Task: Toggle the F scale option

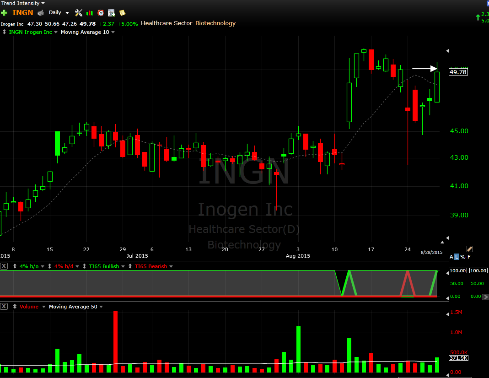Action: [x=469, y=257]
